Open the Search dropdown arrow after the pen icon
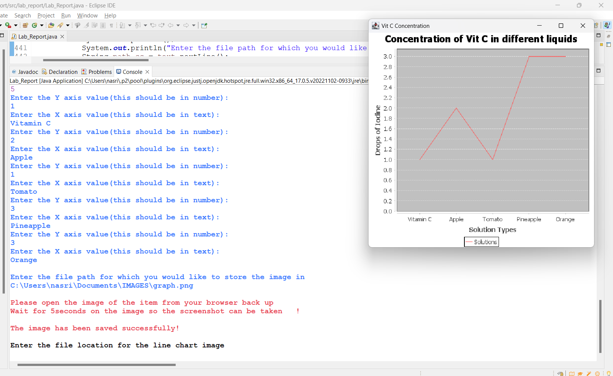This screenshot has height=376, width=613. click(68, 25)
